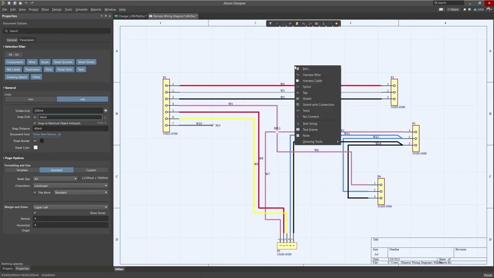The width and height of the screenshot is (494, 278).
Task: Expand the Orientation Landscape dropdown
Action: (70, 186)
